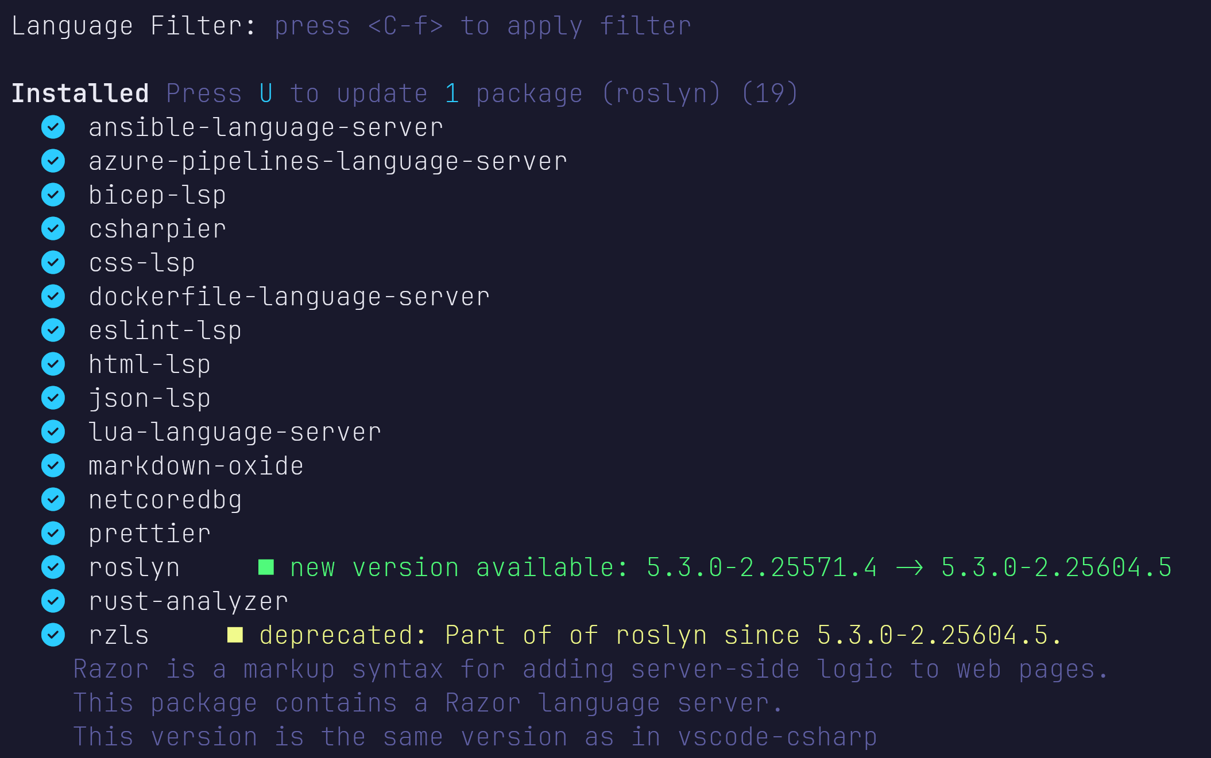1211x758 pixels.
Task: Expand the dockerfile-language-server package entry
Action: 289,297
